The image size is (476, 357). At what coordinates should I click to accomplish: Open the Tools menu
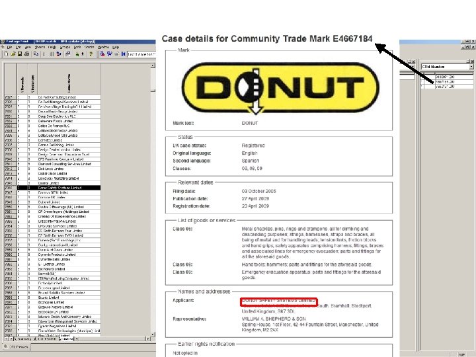[x=77, y=48]
